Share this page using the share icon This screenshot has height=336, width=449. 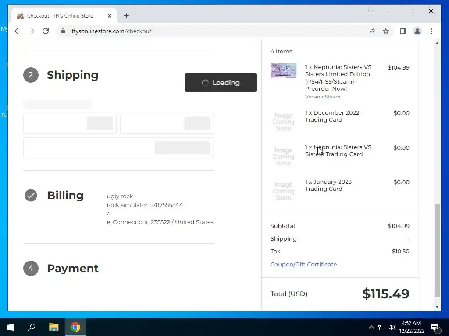pyautogui.click(x=372, y=31)
